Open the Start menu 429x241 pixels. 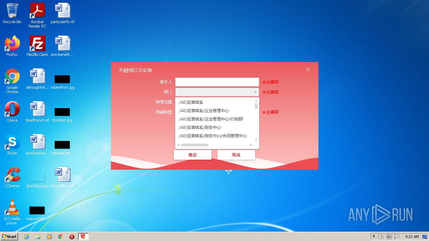(9, 237)
